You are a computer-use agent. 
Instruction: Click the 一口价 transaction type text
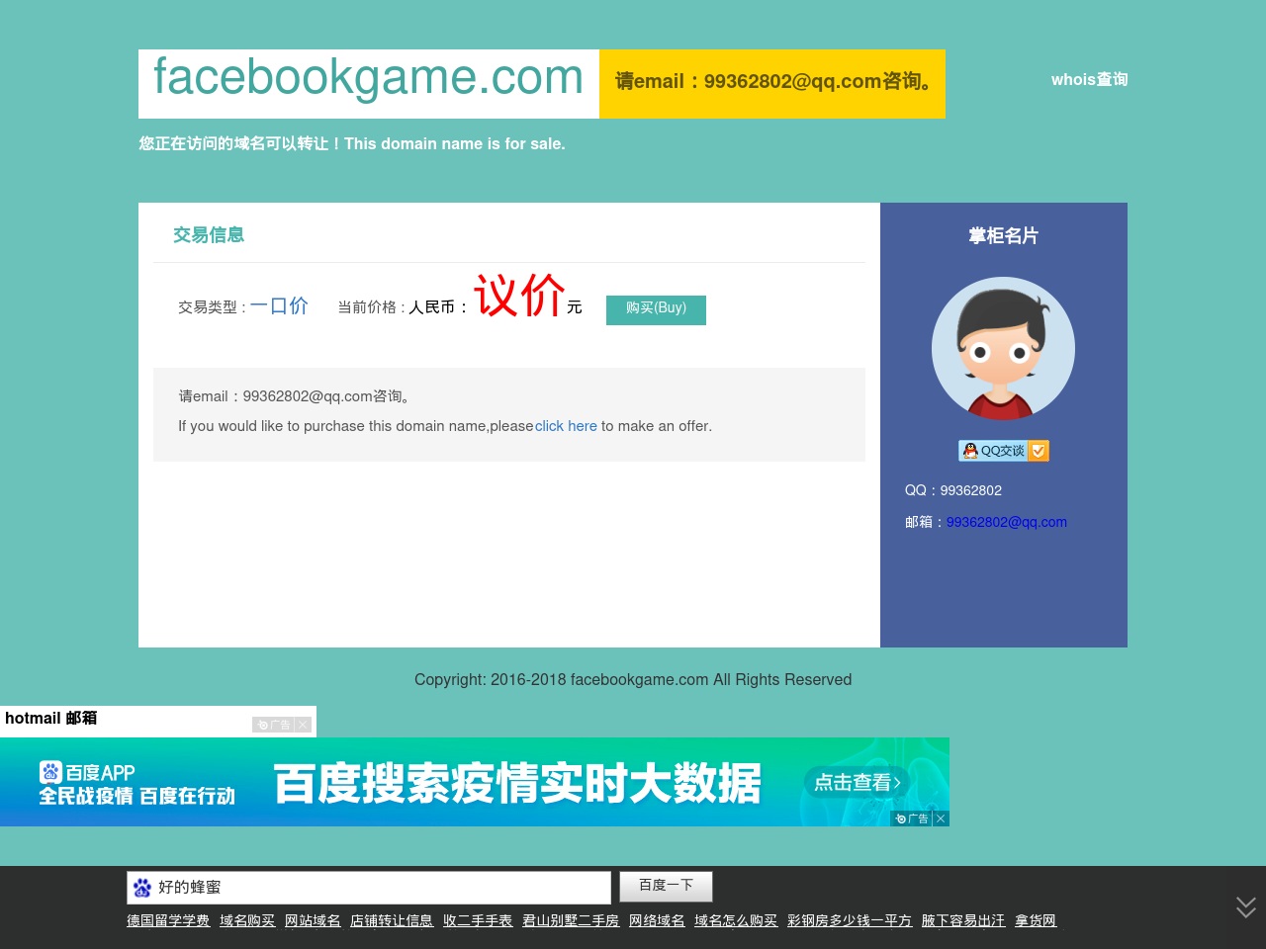[279, 306]
